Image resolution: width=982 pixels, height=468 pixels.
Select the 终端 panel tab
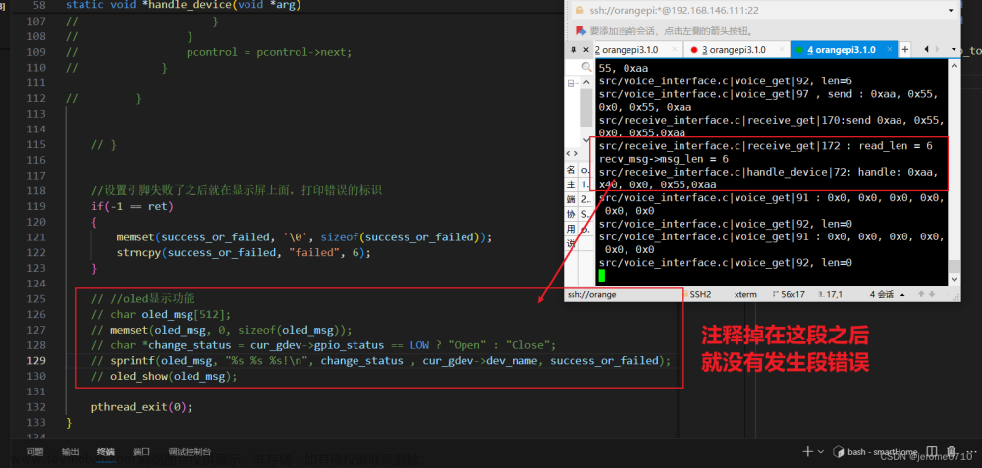tap(106, 451)
